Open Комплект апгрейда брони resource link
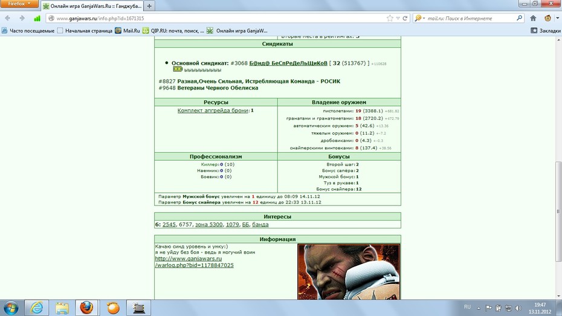This screenshot has width=562, height=316. (213, 111)
